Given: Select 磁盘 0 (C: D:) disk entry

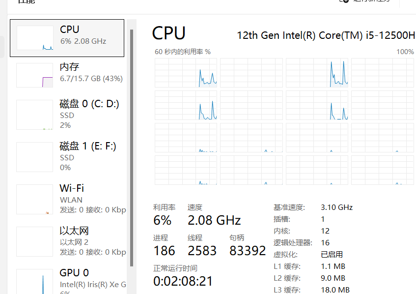Looking at the screenshot, I should (x=67, y=115).
